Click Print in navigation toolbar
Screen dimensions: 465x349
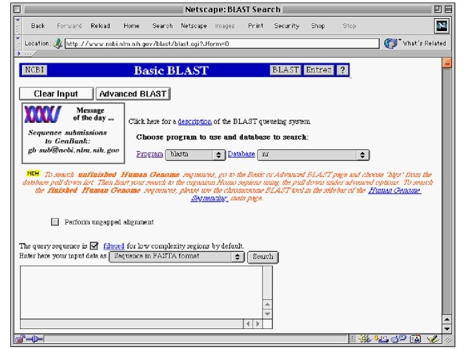coord(256,26)
